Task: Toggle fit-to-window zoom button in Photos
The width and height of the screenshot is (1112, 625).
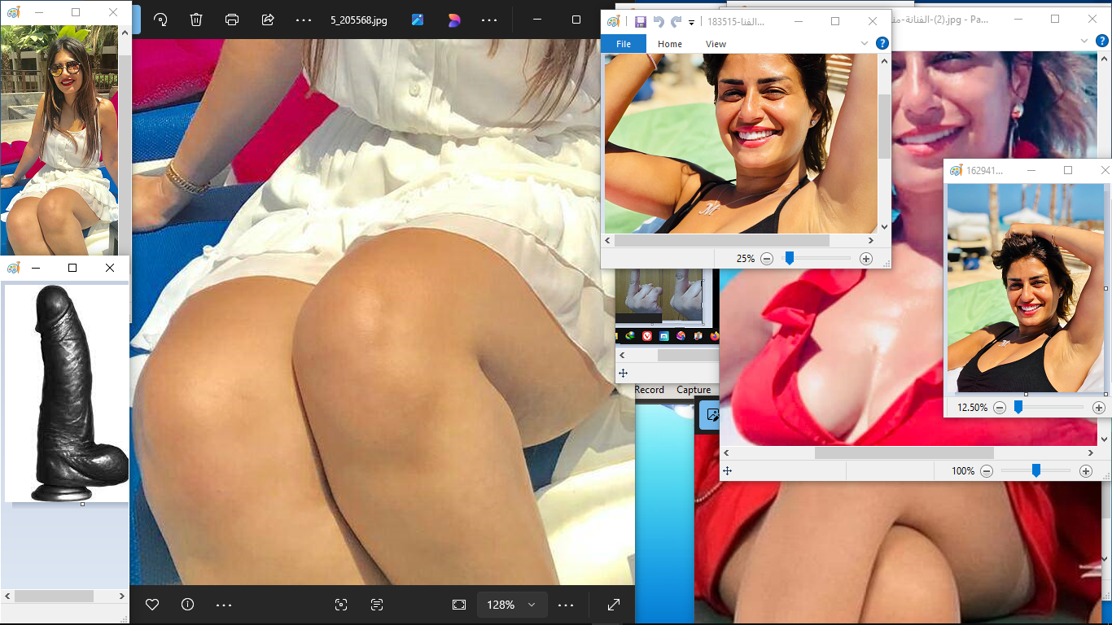Action: coord(459,605)
